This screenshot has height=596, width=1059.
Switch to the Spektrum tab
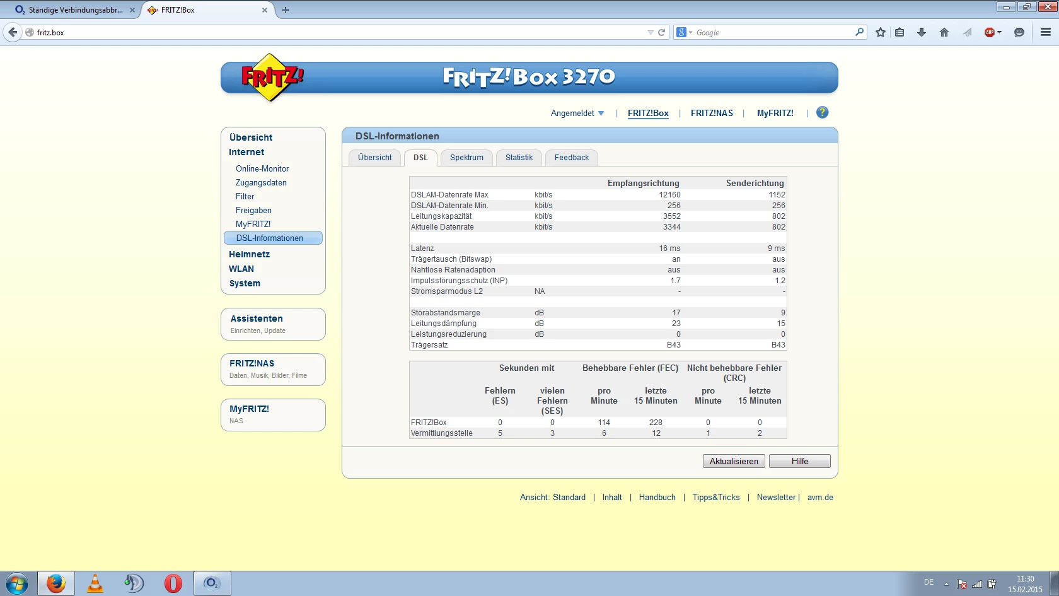pos(467,158)
